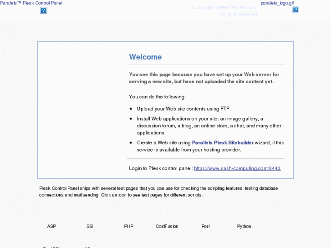Open the Perl test page

pos(205,226)
